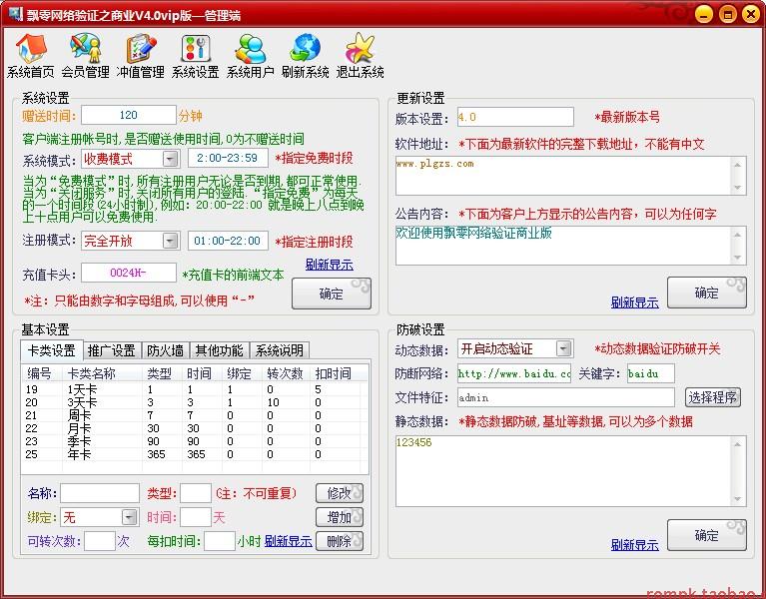Click scroll up arrow in 软件地址 box

tap(738, 165)
